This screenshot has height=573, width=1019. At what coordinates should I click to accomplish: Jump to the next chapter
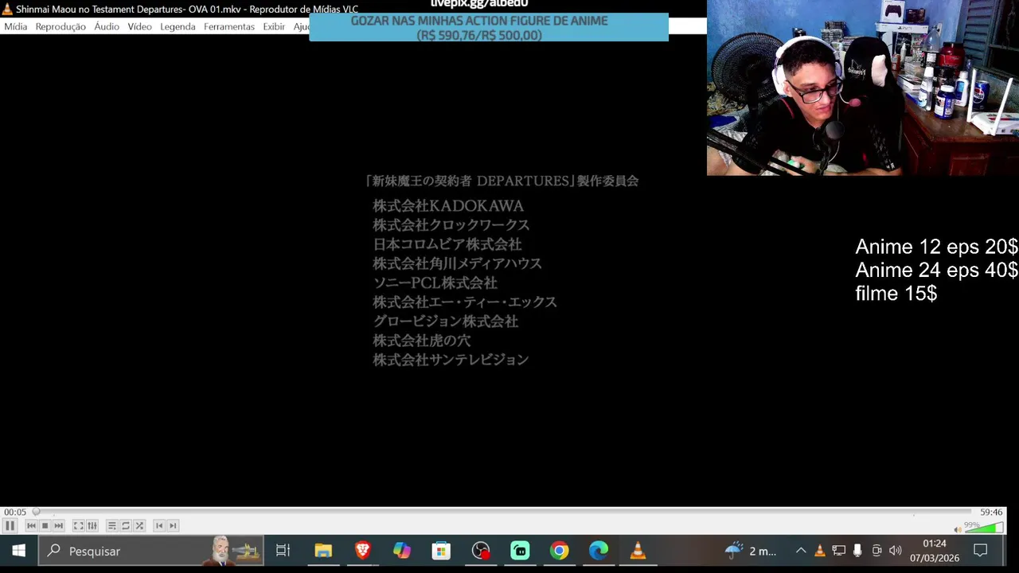tap(173, 525)
